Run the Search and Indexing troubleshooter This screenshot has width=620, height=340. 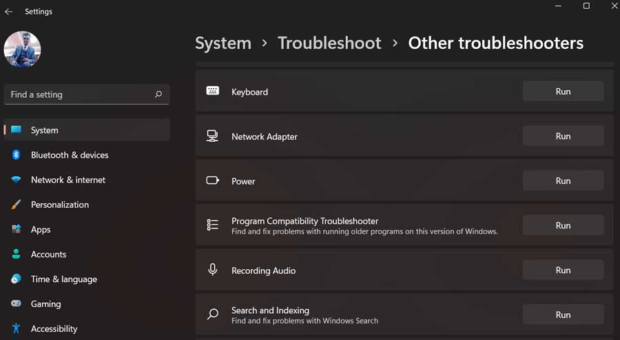(x=563, y=315)
